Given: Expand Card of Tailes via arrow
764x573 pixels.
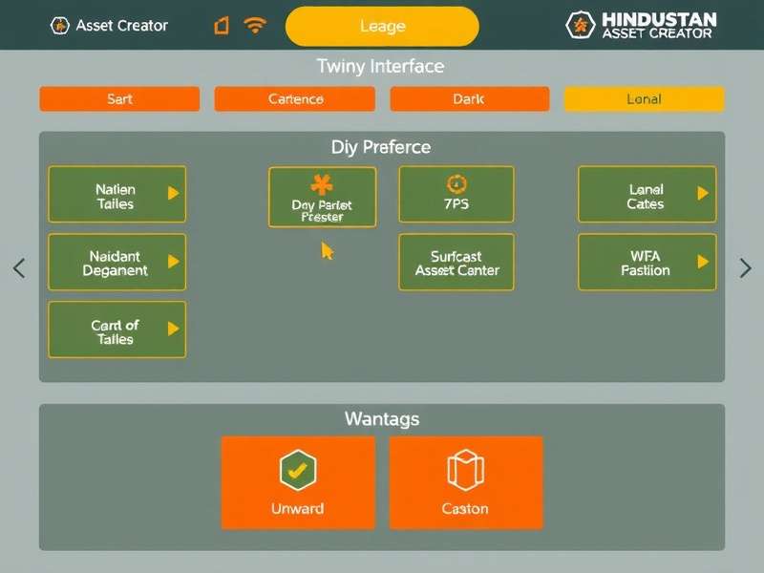Looking at the screenshot, I should (173, 329).
